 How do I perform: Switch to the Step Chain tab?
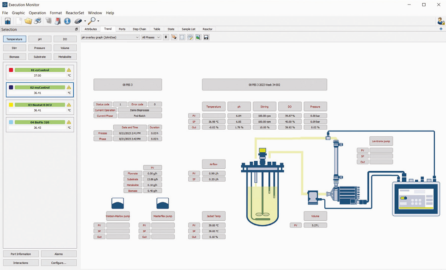pos(139,29)
